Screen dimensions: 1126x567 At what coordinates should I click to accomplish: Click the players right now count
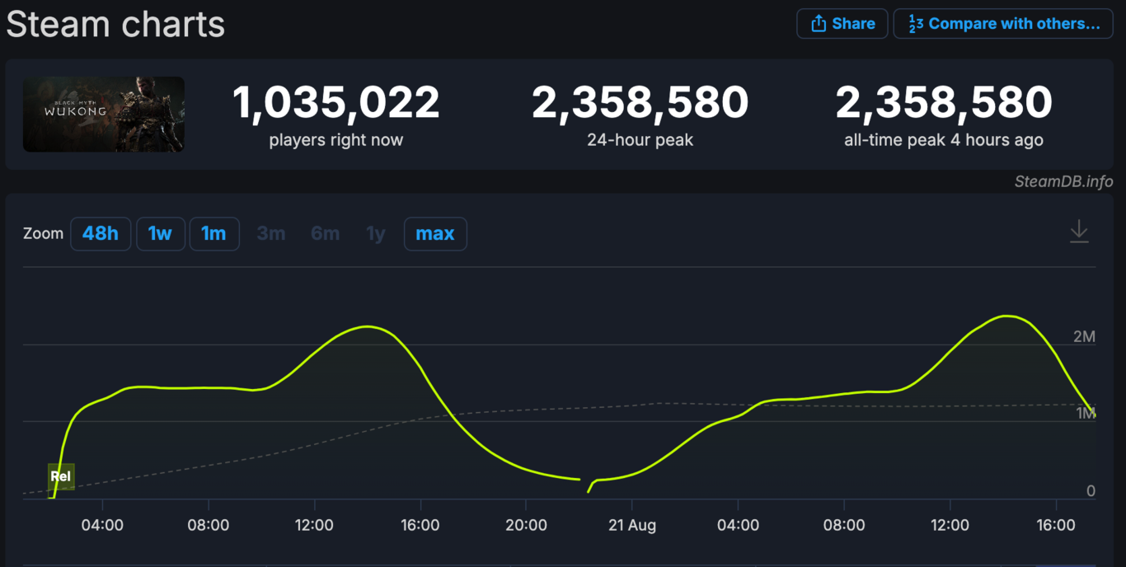click(335, 103)
